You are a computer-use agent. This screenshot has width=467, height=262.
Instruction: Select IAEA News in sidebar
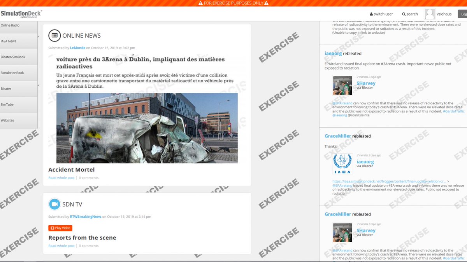coord(19,41)
